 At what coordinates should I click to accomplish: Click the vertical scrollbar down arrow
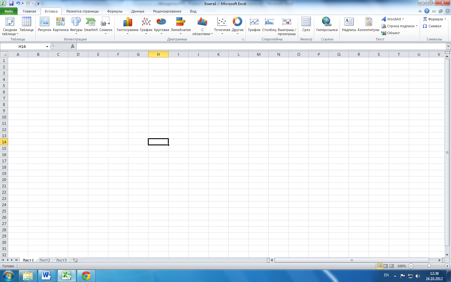447,255
